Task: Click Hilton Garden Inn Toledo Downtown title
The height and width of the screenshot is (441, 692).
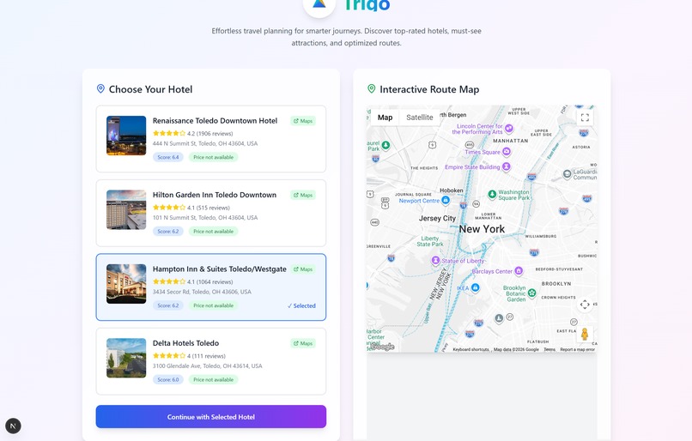Action: click(215, 195)
